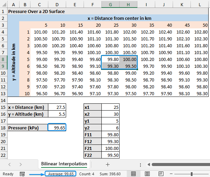Viewport: 210px width, 177px height.
Task: Click the x Distance input cell 27.5
Action: point(57,107)
